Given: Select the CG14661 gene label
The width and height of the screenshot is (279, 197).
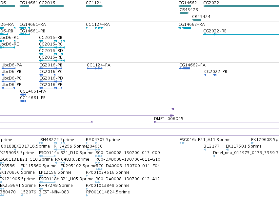Looking at the screenshot, I should click(29, 3).
